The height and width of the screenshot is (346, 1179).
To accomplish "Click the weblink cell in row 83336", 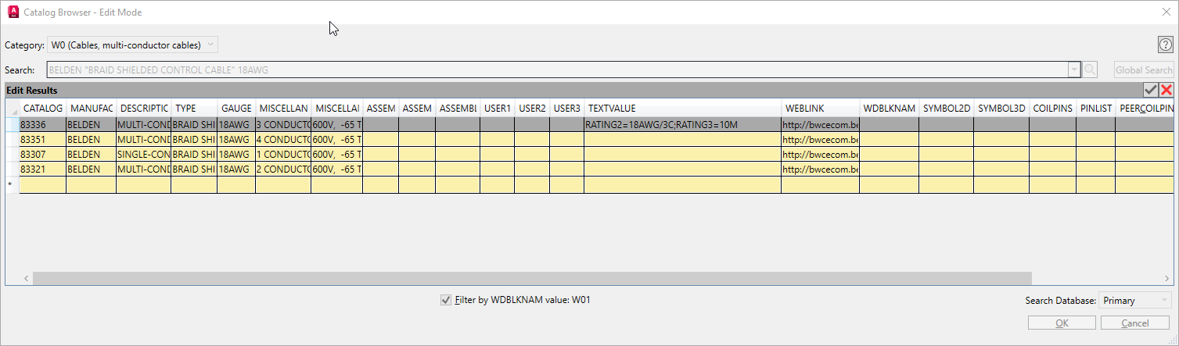I will [820, 124].
